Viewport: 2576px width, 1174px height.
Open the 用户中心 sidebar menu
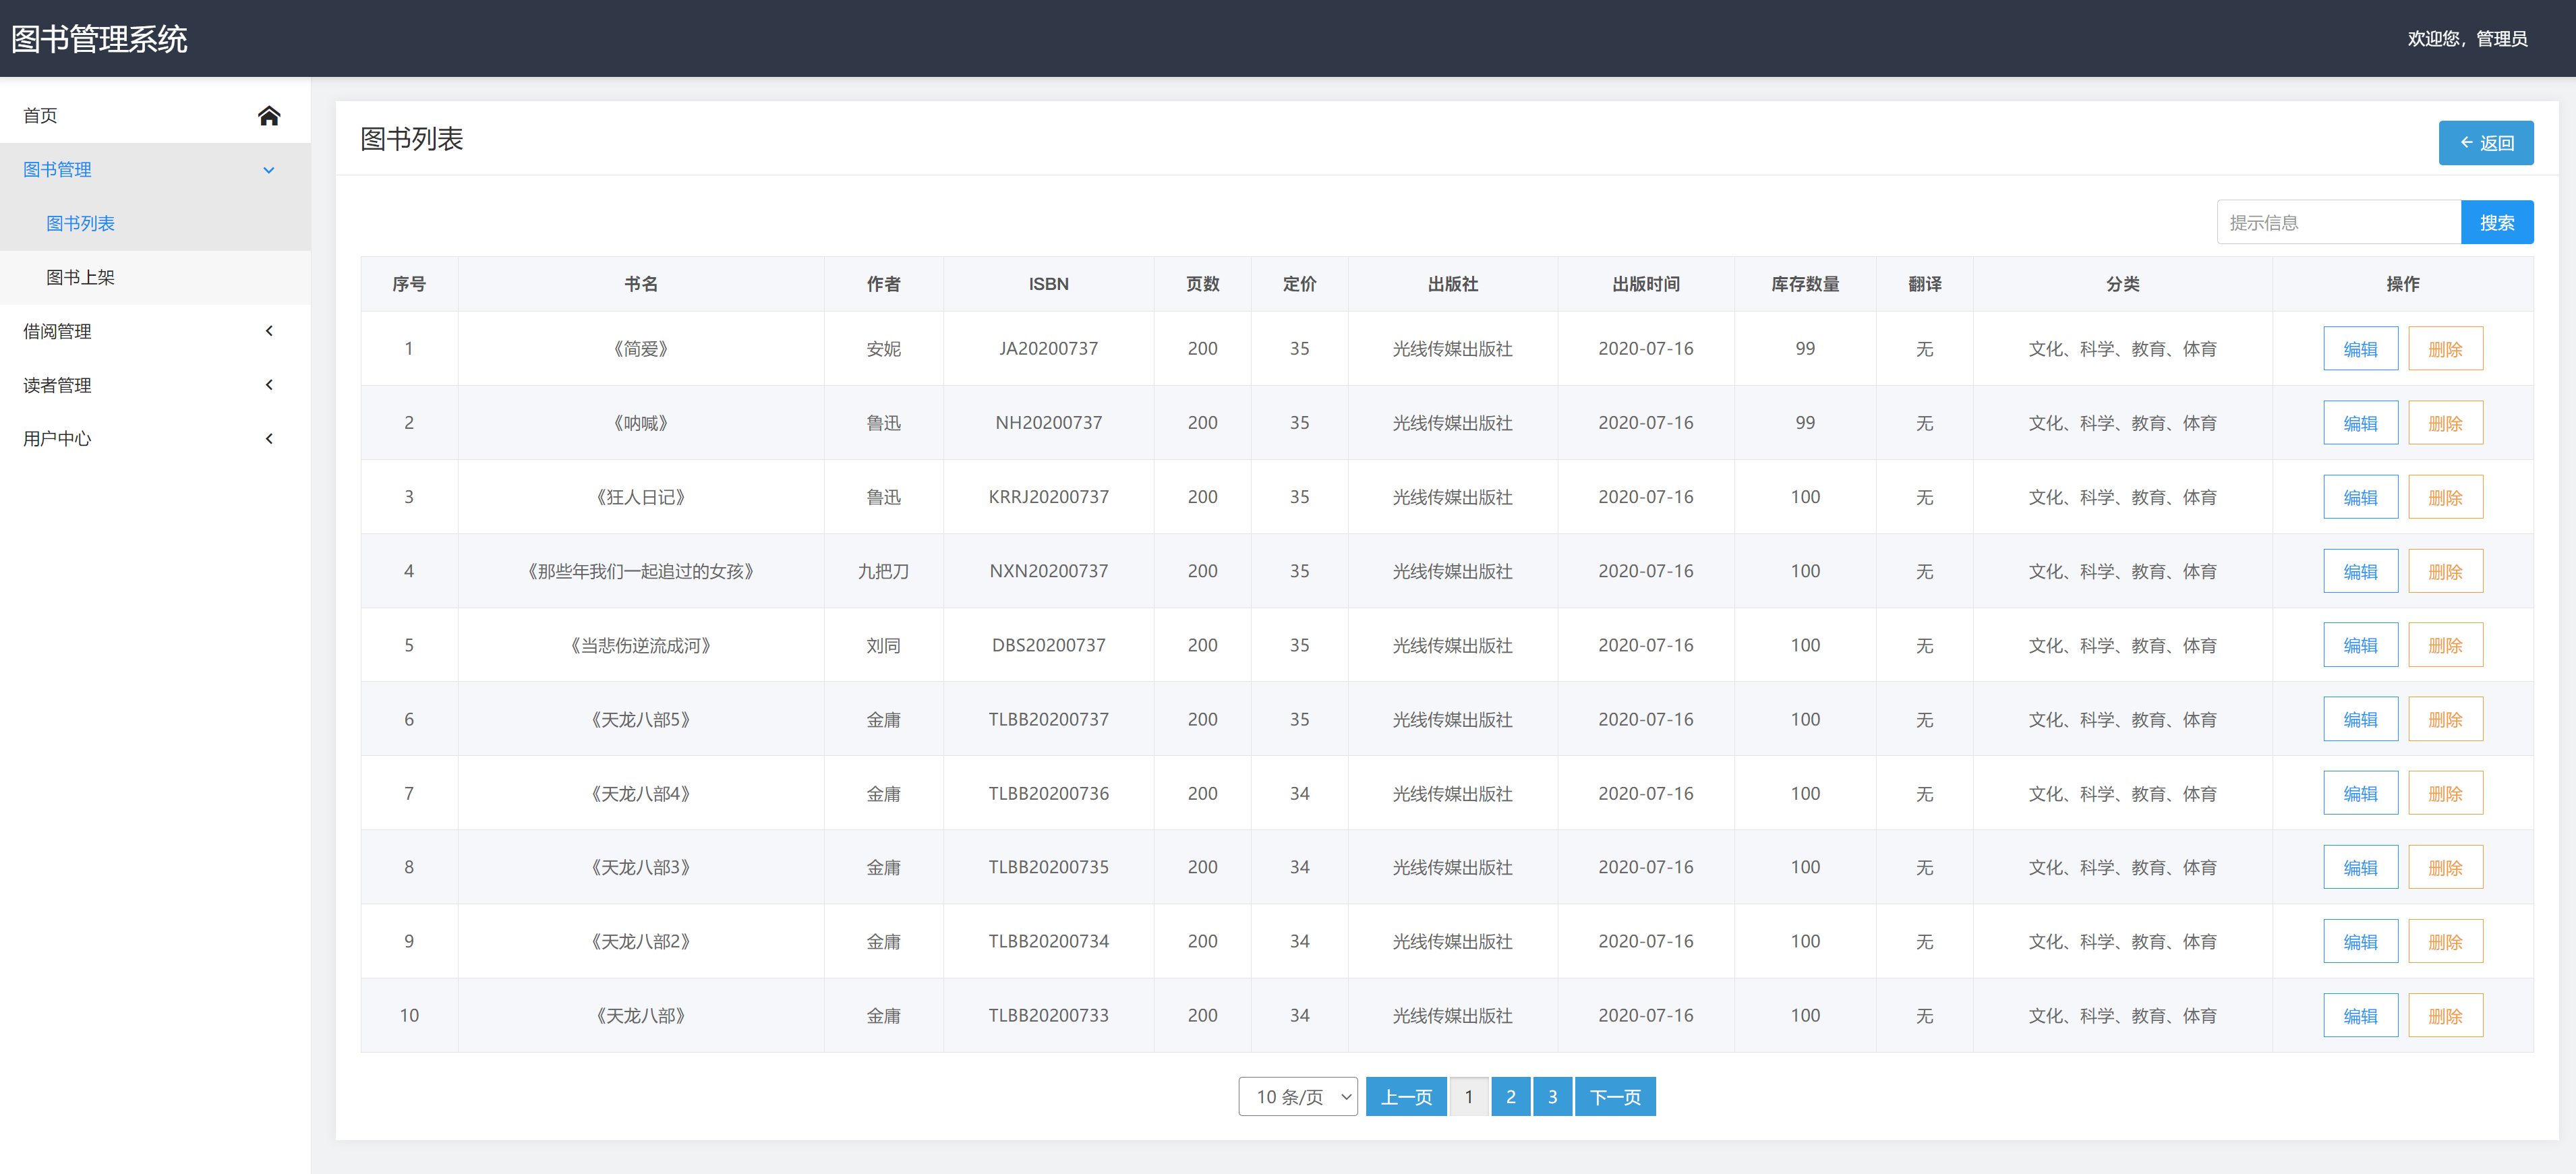click(155, 439)
